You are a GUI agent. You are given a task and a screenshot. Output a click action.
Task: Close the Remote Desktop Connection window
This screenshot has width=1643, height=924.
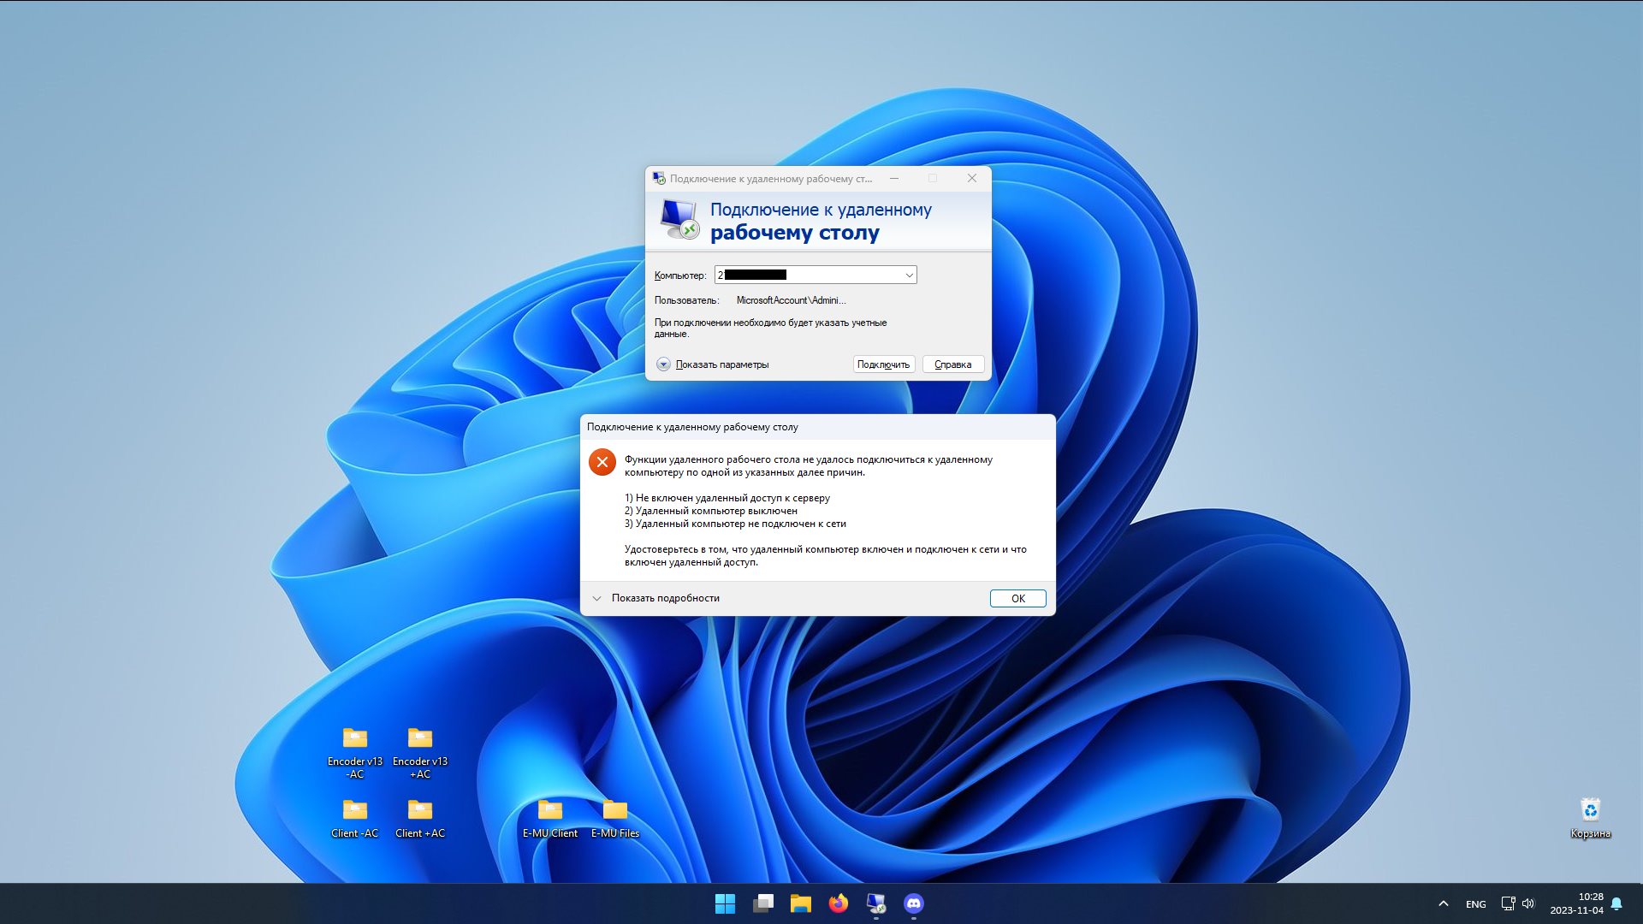tap(972, 178)
